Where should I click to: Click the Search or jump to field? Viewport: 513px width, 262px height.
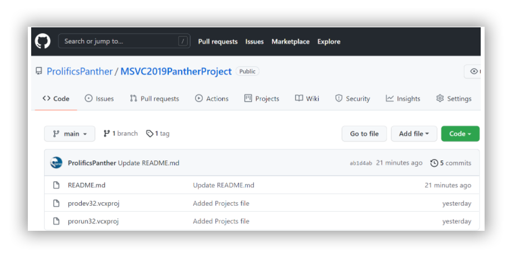pos(124,41)
